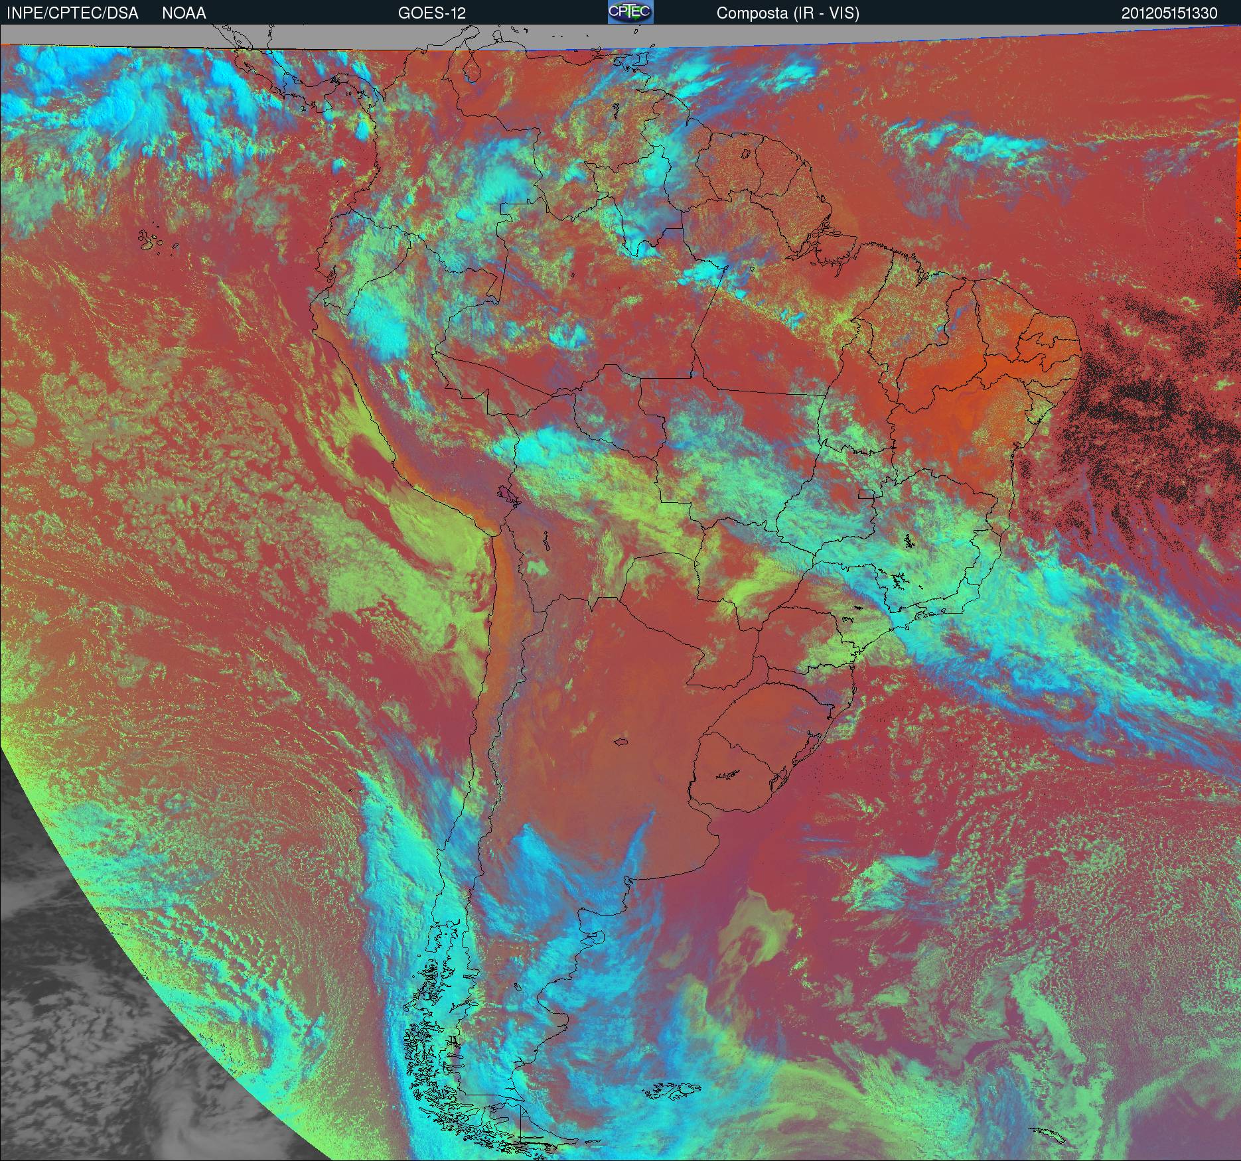The image size is (1241, 1161).
Task: Click the NOAA label in header
Action: click(184, 13)
